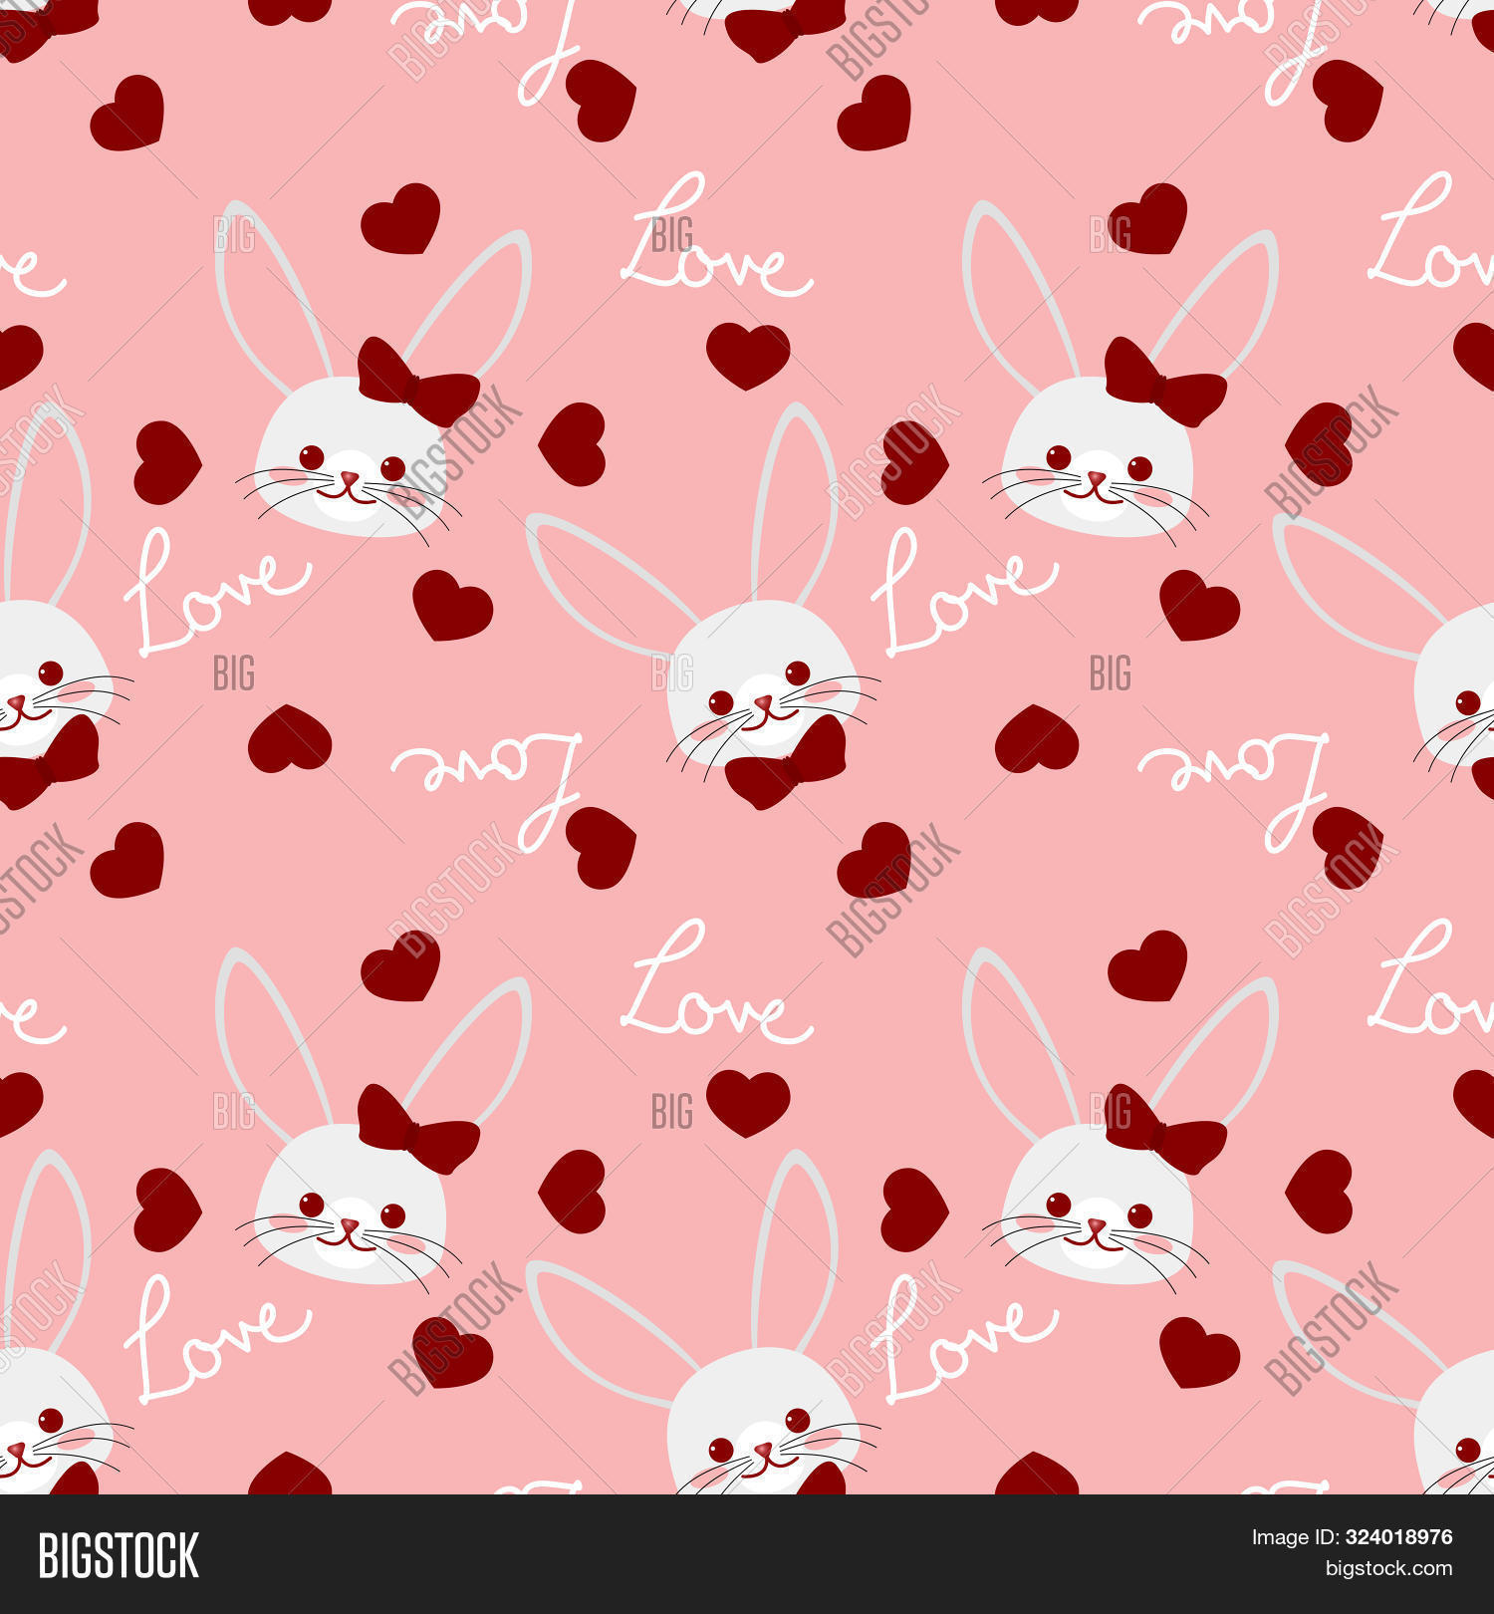Click the heart below the top-center "Love" text
Viewport: 1494px width, 1614px height.
747,355
